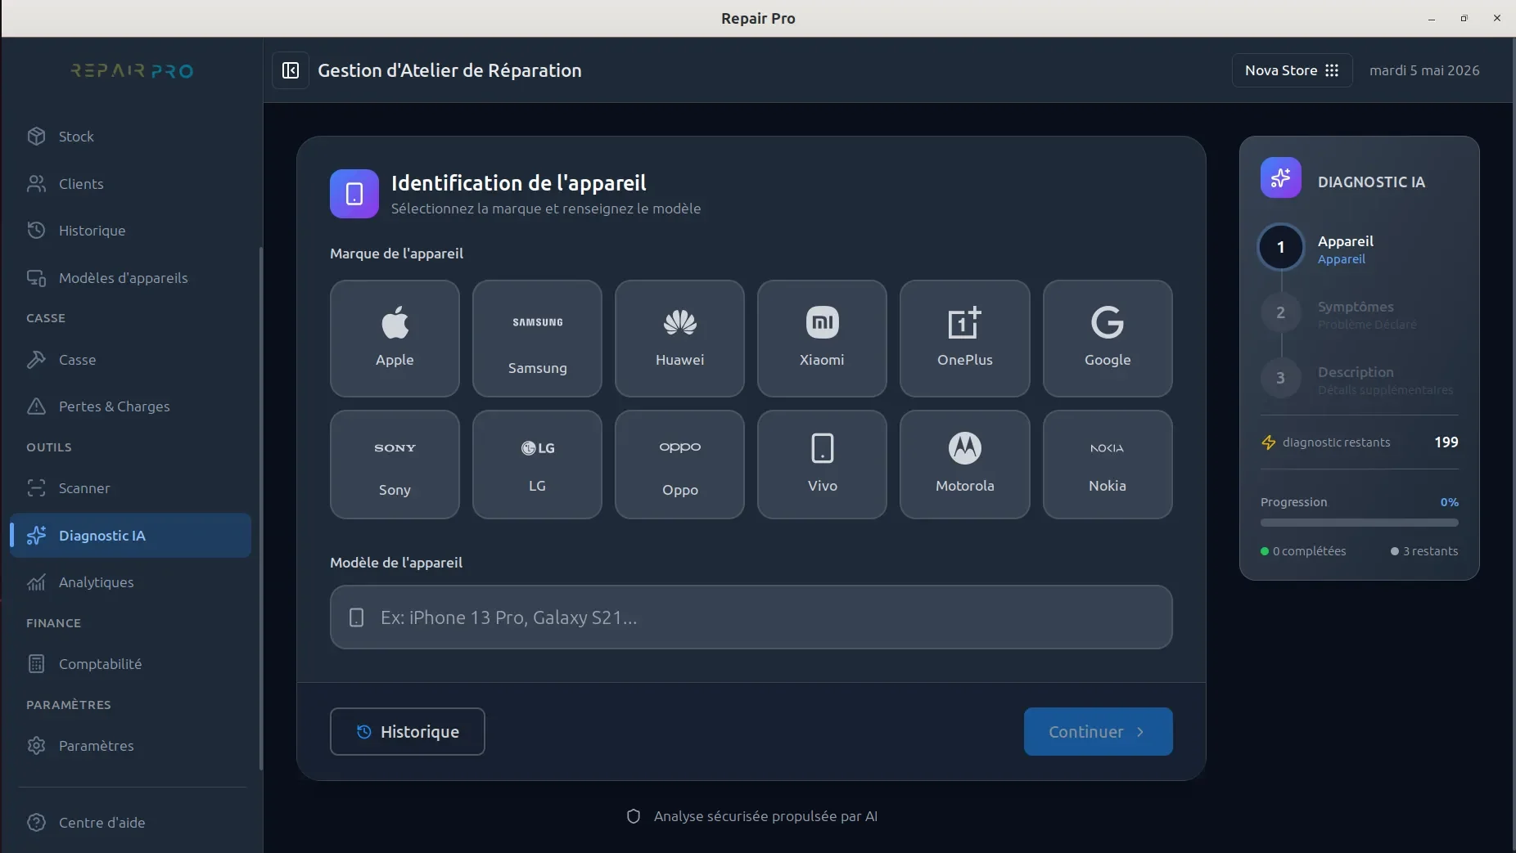Open the Centre d'aide link
This screenshot has width=1516, height=853.
[x=131, y=823]
